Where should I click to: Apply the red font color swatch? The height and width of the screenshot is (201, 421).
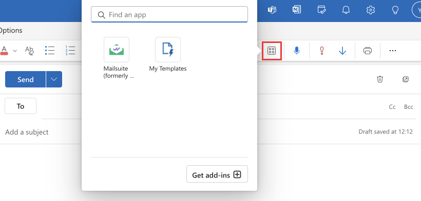4,50
